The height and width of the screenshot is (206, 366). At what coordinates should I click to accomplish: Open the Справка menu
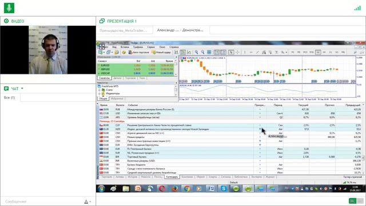174,47
